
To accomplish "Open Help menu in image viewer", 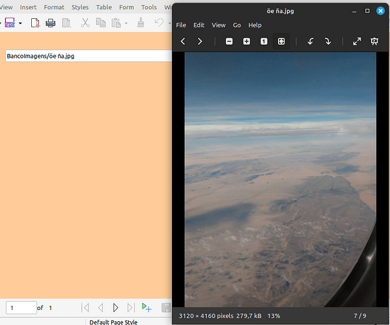I will point(255,25).
